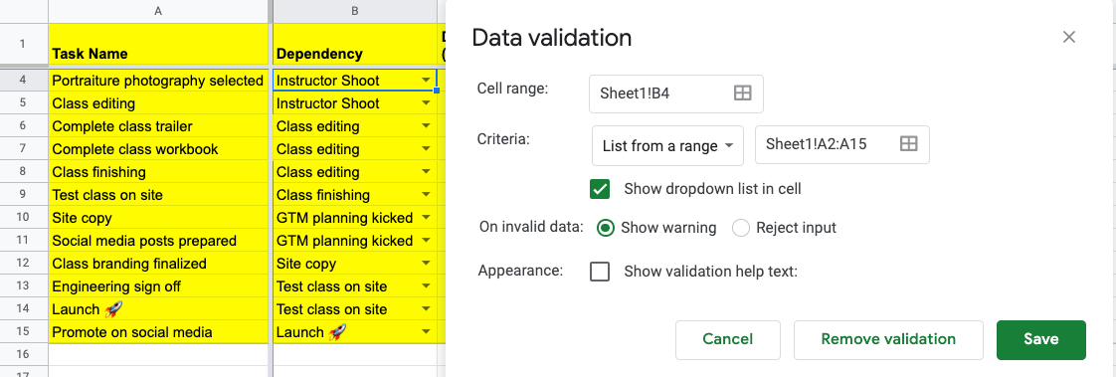Open dropdown arrow in row 8 Dependency cell
Viewport: 1116px width, 377px height.
(426, 171)
